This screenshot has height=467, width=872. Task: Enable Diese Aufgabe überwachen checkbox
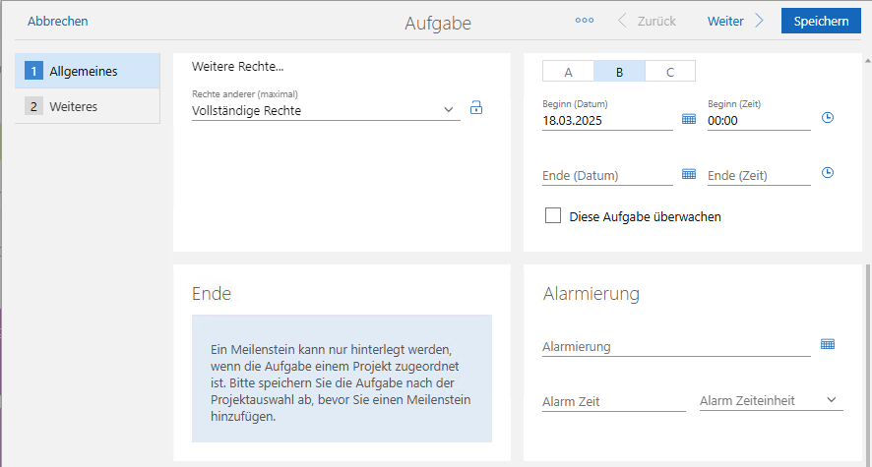pyautogui.click(x=553, y=216)
